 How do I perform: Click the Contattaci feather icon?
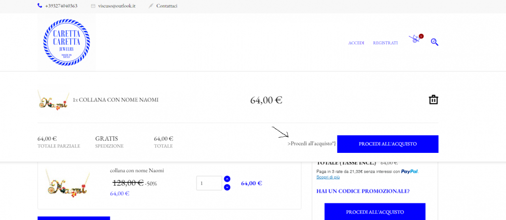pos(151,6)
